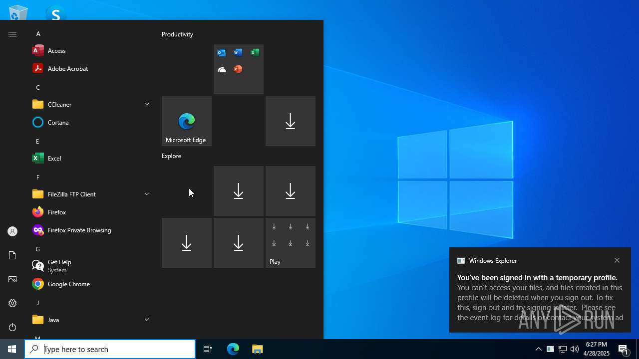Click letter F section header
This screenshot has width=639, height=359.
(37, 178)
